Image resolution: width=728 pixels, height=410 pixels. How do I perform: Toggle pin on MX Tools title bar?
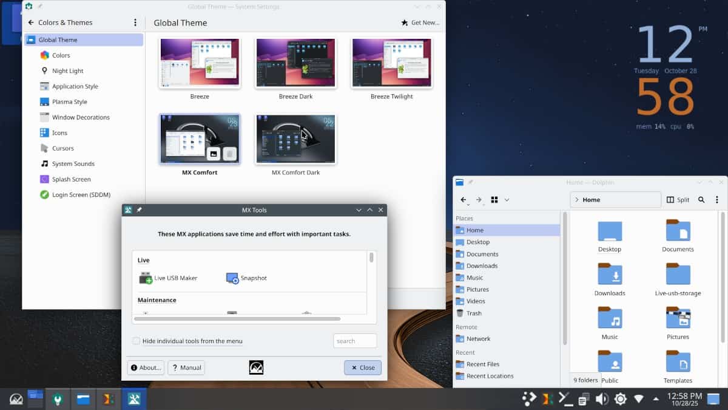pyautogui.click(x=139, y=210)
